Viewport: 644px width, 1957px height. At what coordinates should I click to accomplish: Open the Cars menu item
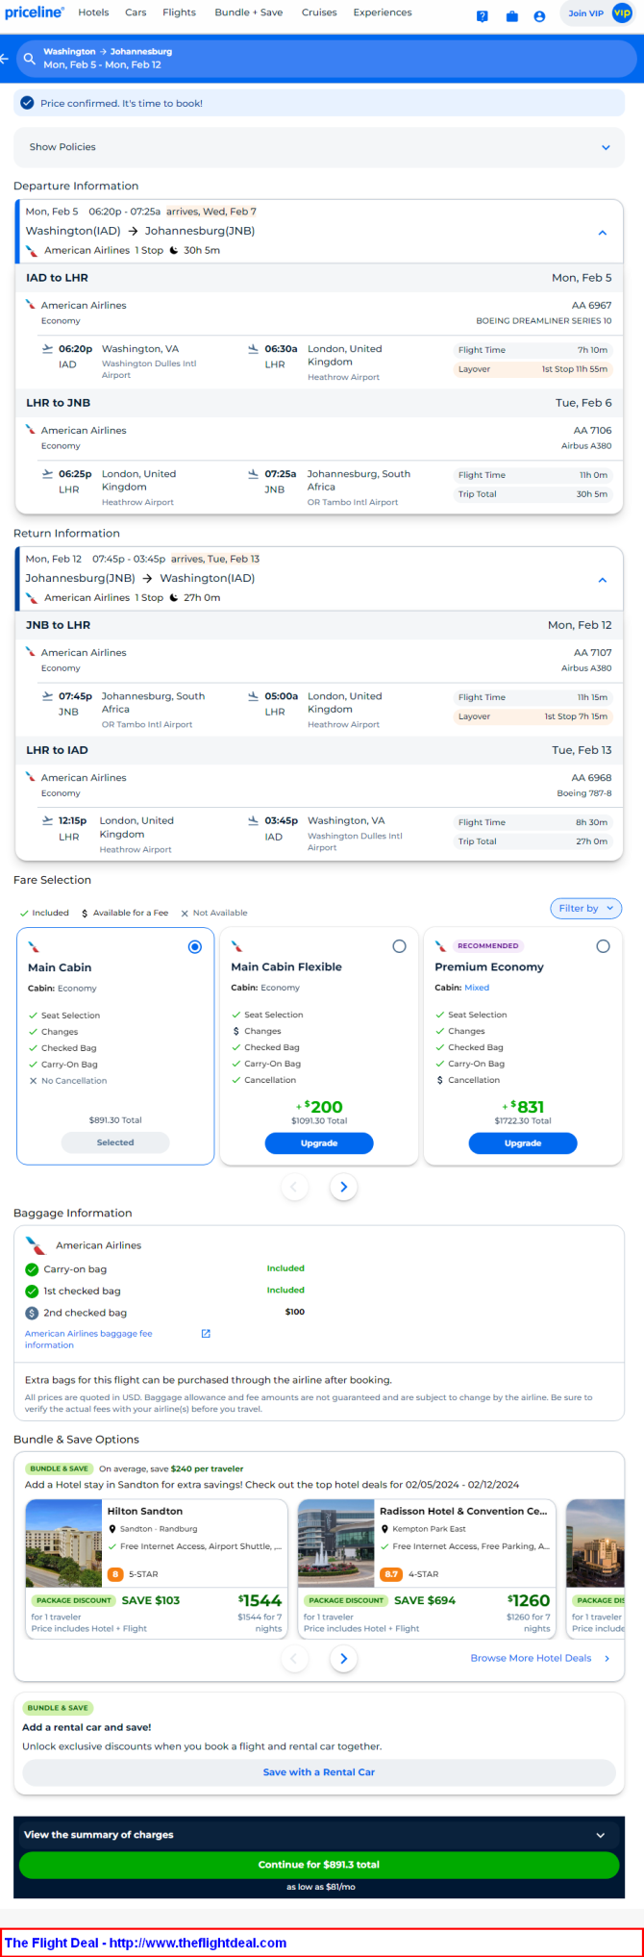136,13
